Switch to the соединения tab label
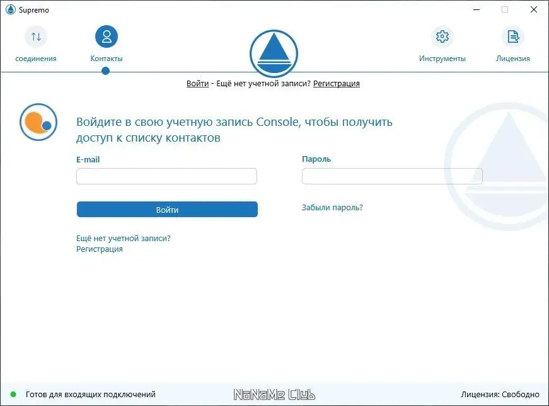The height and width of the screenshot is (406, 549). pos(36,59)
